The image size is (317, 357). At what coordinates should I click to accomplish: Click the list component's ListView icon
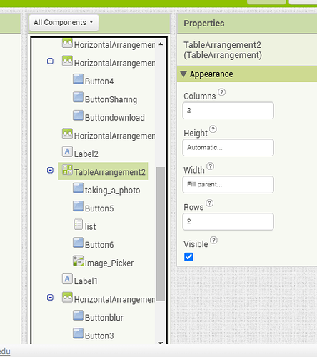(78, 224)
